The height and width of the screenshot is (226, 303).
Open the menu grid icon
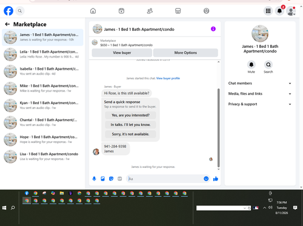[268, 11]
